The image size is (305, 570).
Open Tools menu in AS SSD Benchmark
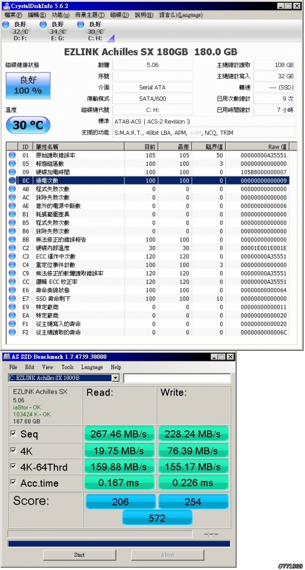(68, 367)
